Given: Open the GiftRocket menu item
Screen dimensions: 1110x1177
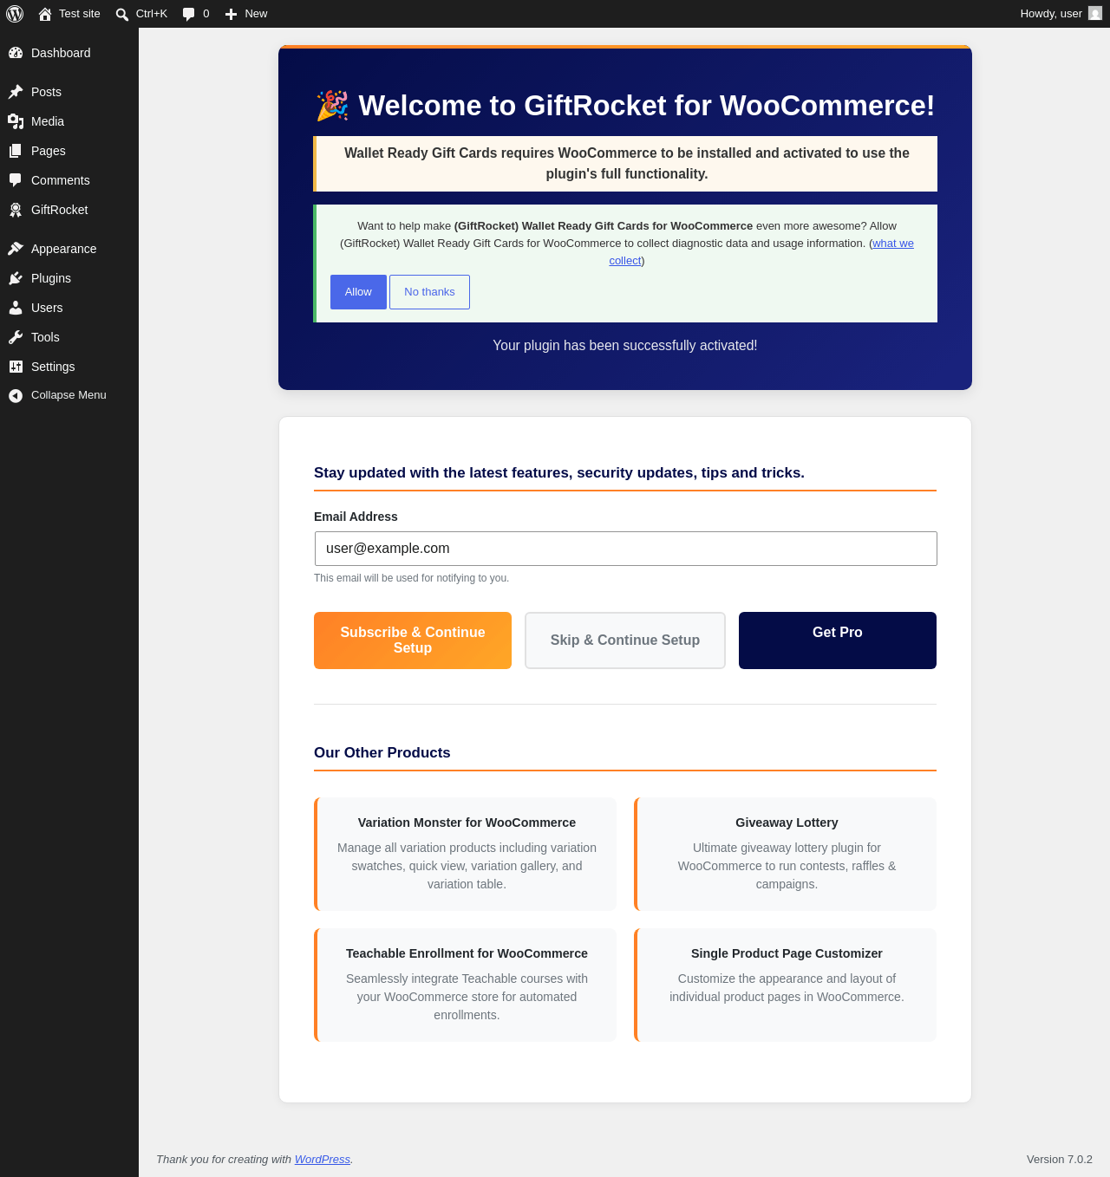Looking at the screenshot, I should 69,210.
